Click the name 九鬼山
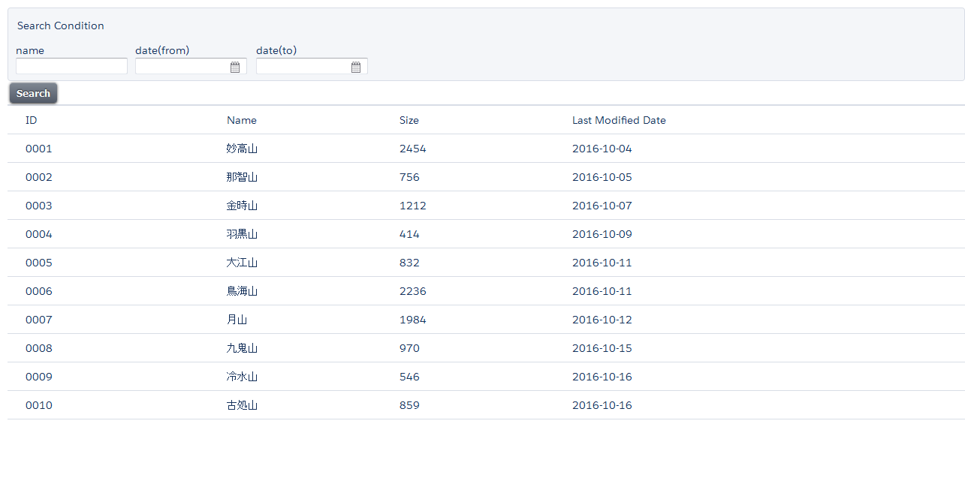This screenshot has width=965, height=493. [x=242, y=348]
